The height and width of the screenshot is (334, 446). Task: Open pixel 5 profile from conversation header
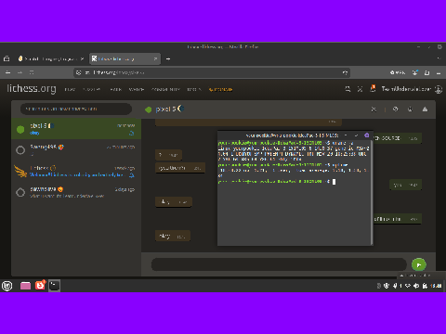(x=165, y=109)
